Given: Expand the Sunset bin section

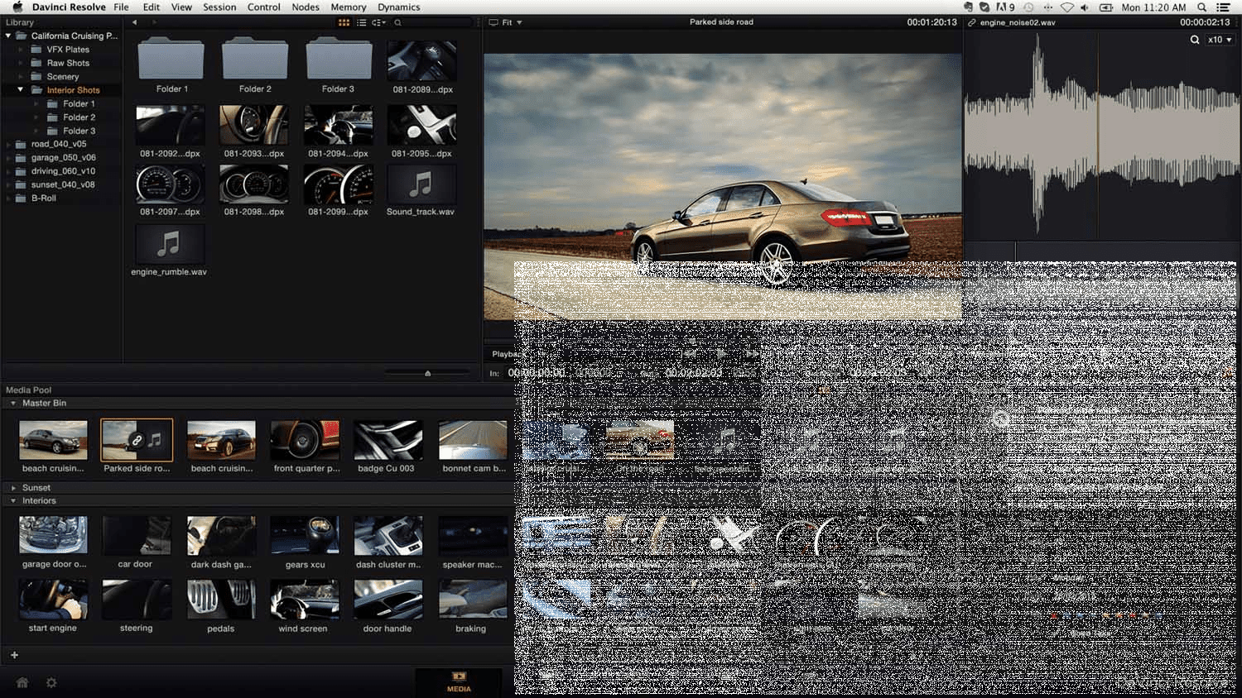Looking at the screenshot, I should (13, 488).
